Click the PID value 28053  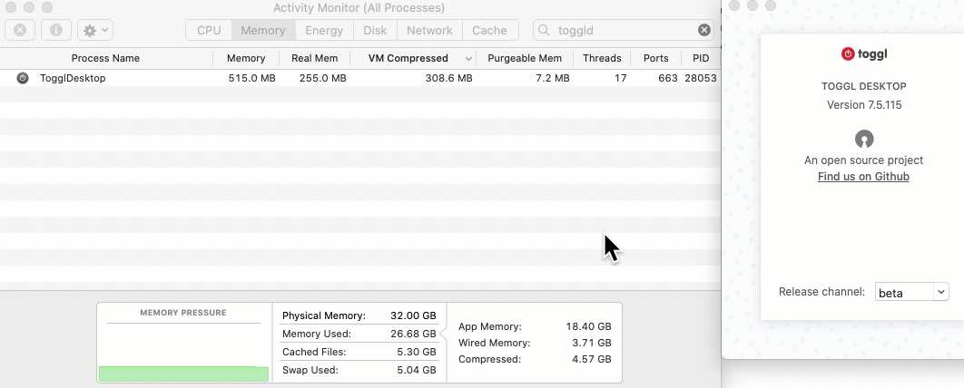tap(700, 78)
